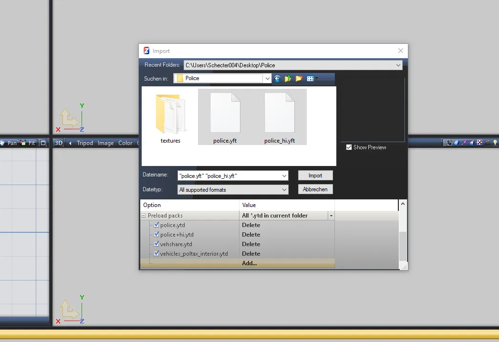
Task: Create a new folder in Police
Action: (299, 78)
